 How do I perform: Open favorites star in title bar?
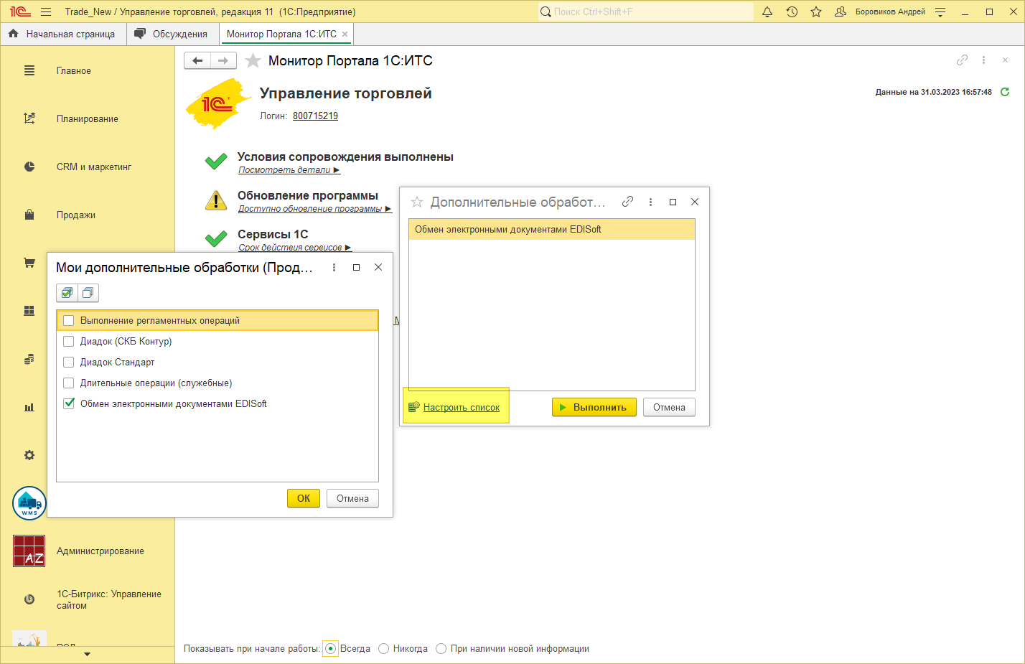[816, 11]
